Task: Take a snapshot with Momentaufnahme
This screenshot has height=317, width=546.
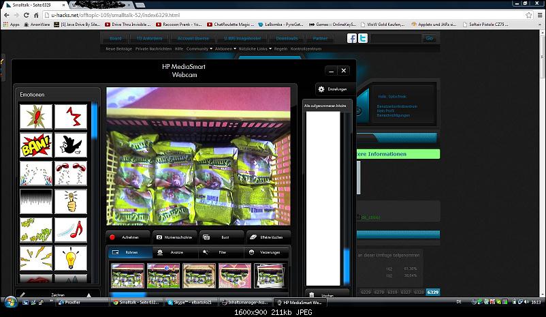Action: pyautogui.click(x=174, y=237)
